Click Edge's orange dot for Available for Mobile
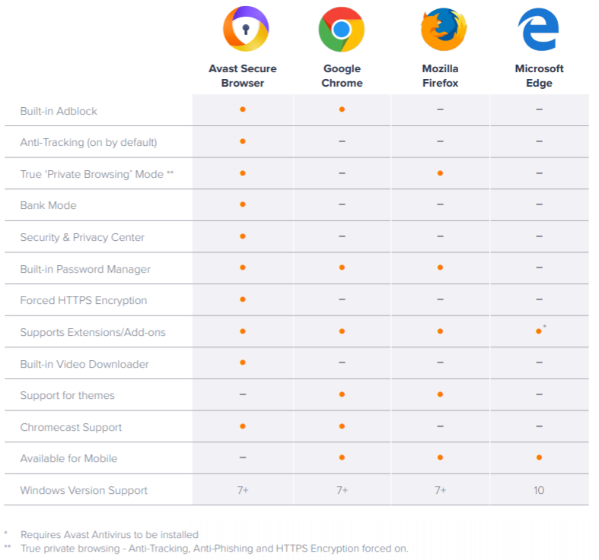Screen dimensions: 599x560 tap(539, 458)
